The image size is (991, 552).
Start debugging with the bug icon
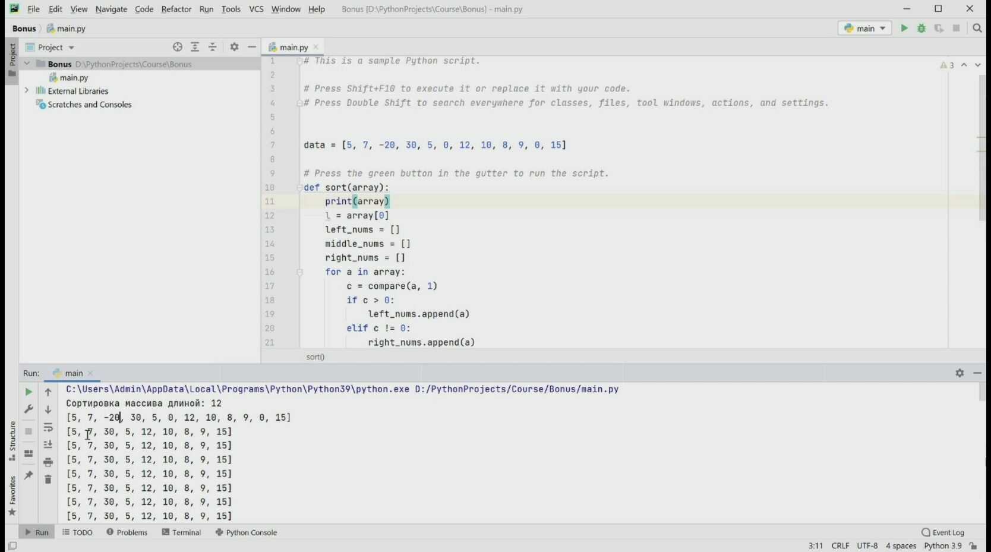(921, 28)
